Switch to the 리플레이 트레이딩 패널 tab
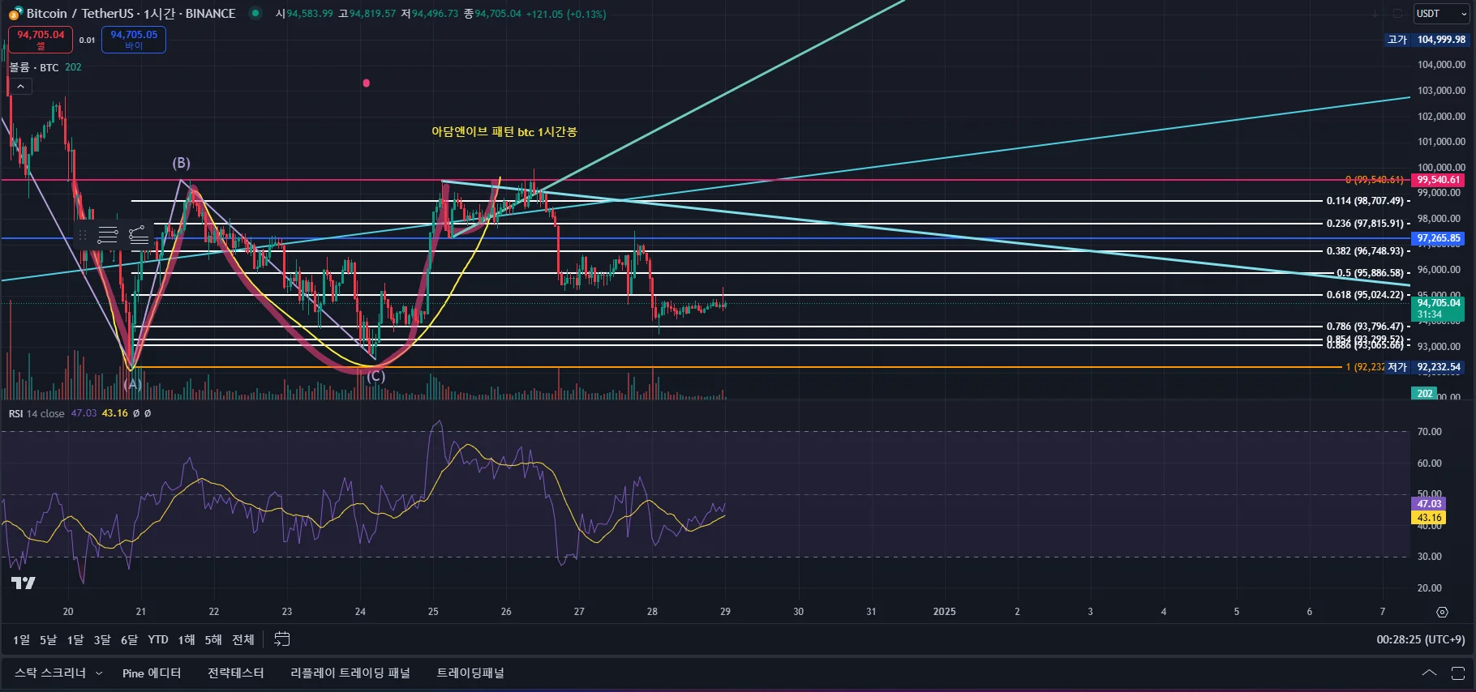 [350, 673]
